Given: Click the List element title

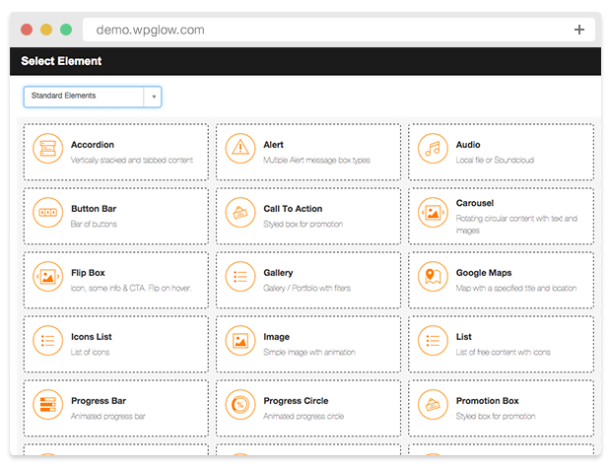Looking at the screenshot, I should [x=463, y=337].
